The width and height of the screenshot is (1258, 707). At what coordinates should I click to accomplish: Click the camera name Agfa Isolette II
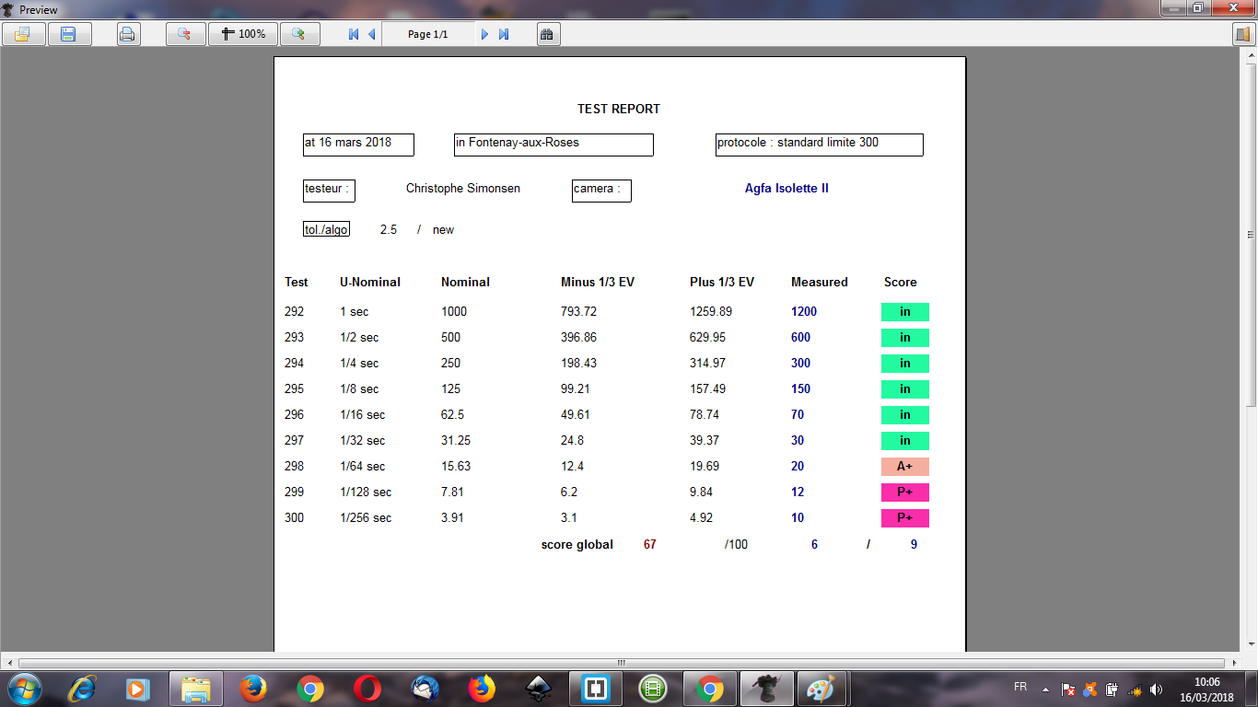click(786, 189)
